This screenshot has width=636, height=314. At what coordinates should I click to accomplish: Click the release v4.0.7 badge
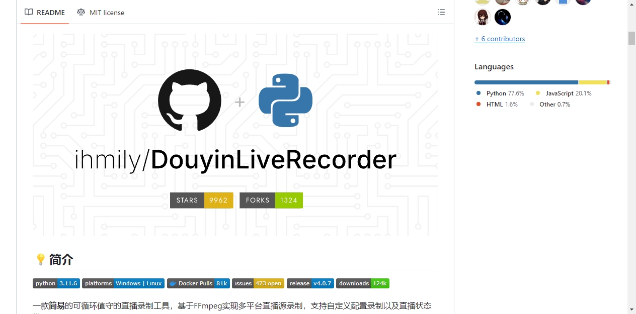(310, 283)
